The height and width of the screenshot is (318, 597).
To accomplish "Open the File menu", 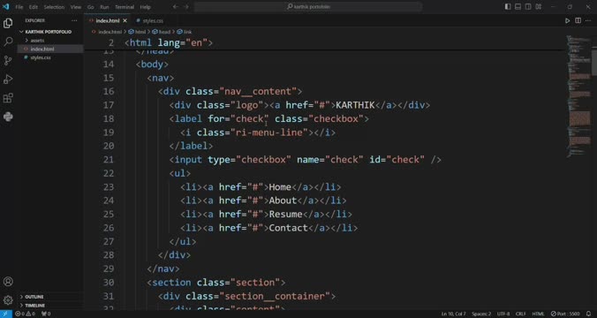I will 19,7.
